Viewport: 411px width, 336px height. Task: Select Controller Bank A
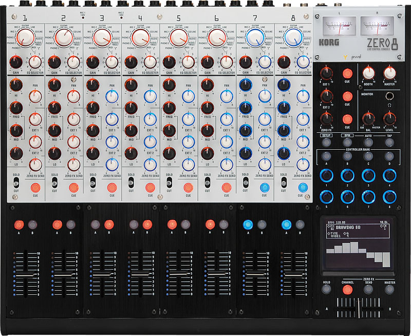(327, 156)
